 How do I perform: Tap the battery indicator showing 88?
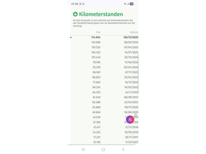point(132,4)
